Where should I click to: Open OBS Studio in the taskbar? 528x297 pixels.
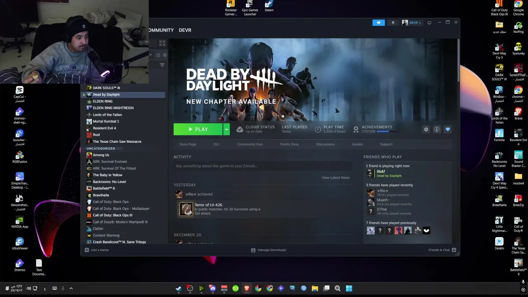(x=190, y=288)
